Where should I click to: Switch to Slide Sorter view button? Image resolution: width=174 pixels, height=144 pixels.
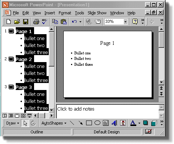[23, 115]
